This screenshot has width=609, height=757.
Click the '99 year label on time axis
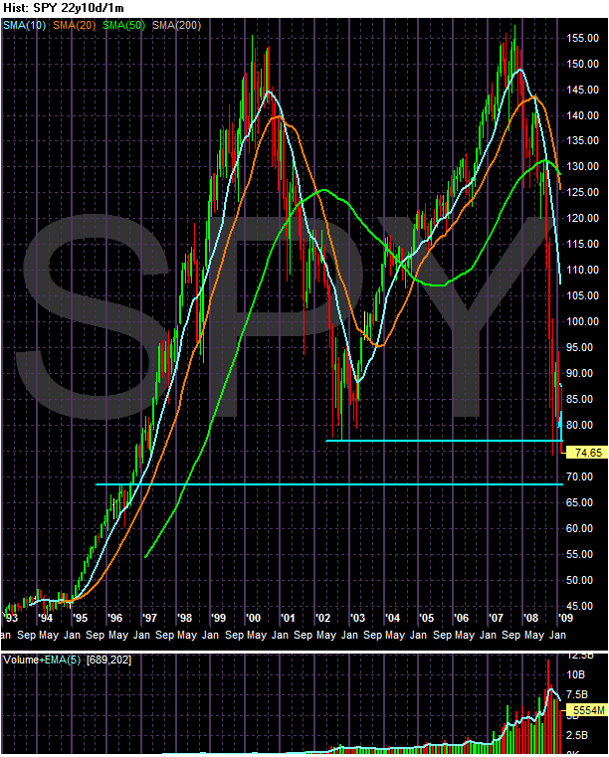(x=218, y=618)
